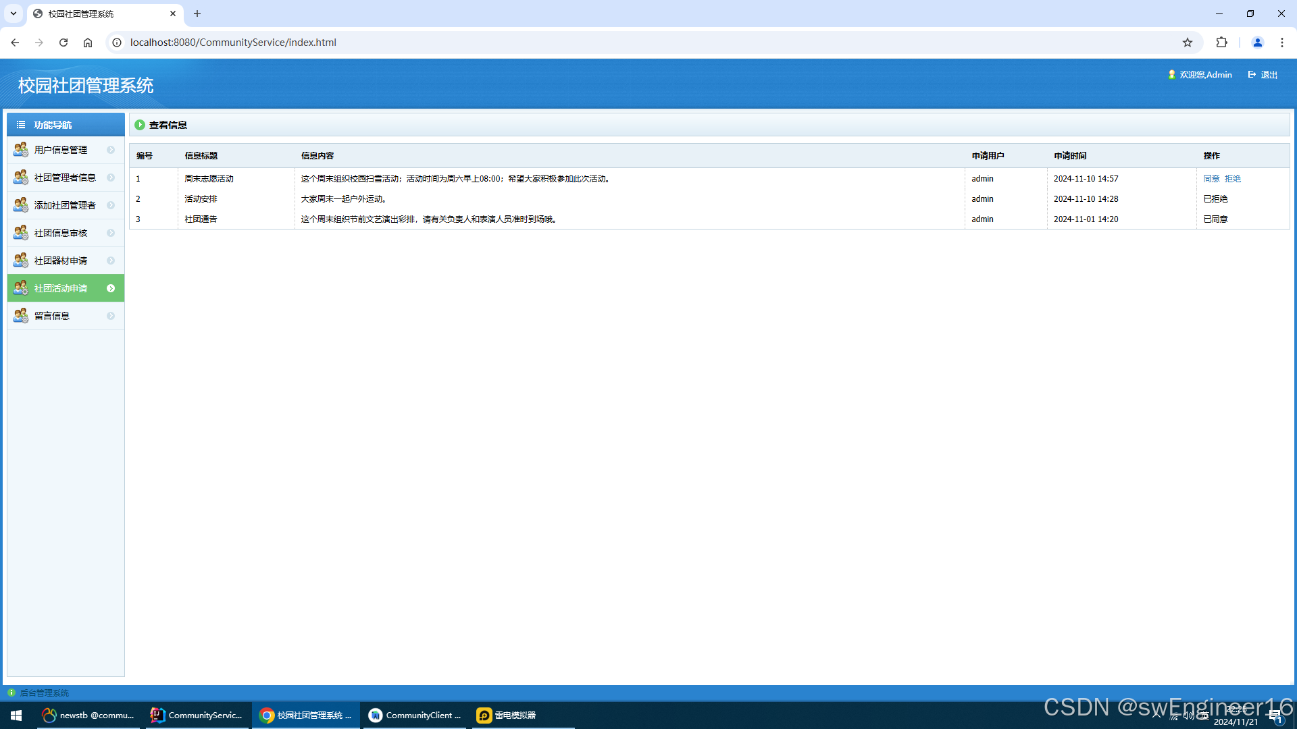Click the 功能导航 list icon
The height and width of the screenshot is (729, 1297).
21,125
